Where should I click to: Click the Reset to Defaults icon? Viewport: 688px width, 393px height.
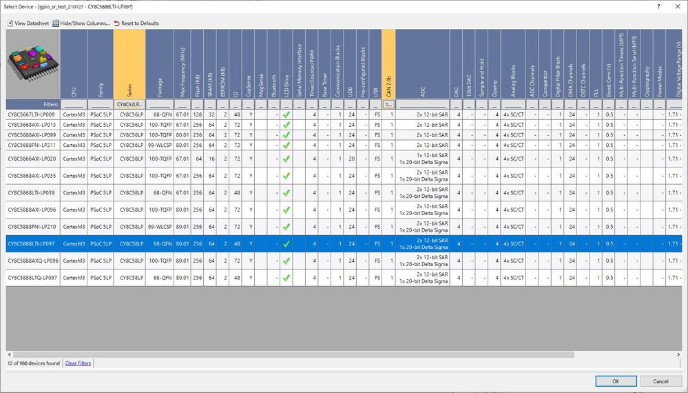[x=117, y=23]
